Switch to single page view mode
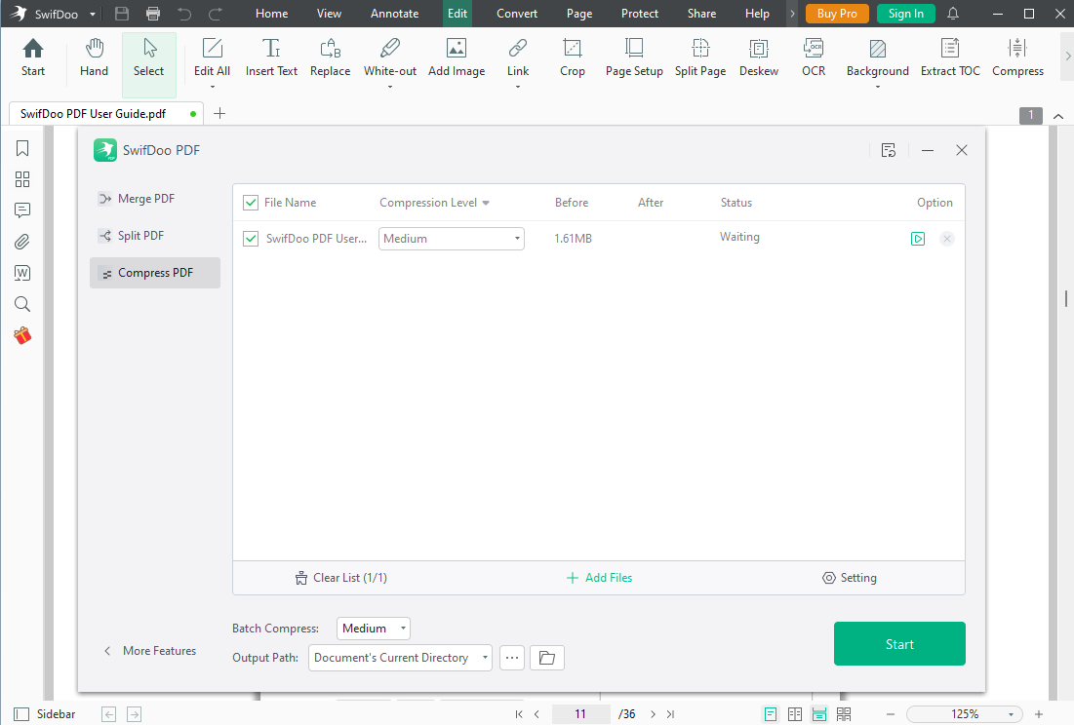Viewport: 1074px width, 725px height. coord(771,714)
